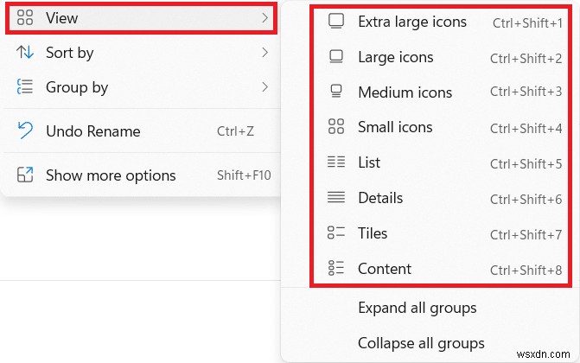580x363 pixels.
Task: Switch to Details view by its label
Action: click(380, 198)
